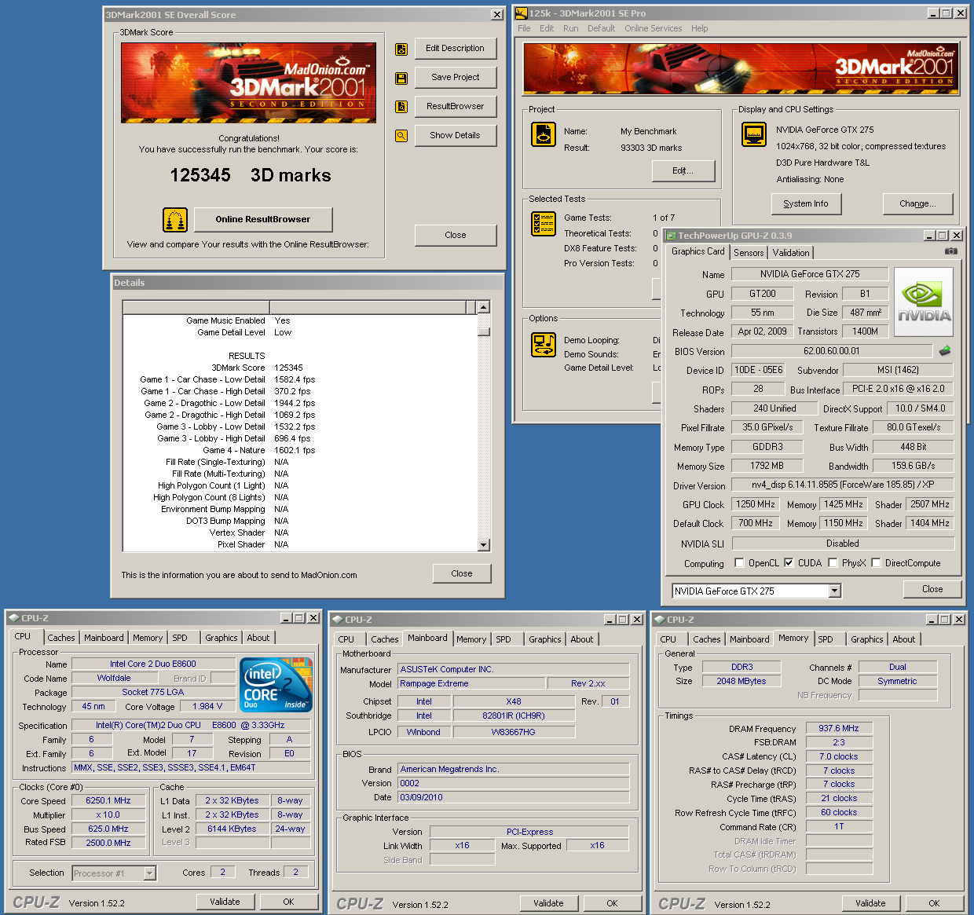Switch to the Sensors tab in GPU-Z

(749, 253)
